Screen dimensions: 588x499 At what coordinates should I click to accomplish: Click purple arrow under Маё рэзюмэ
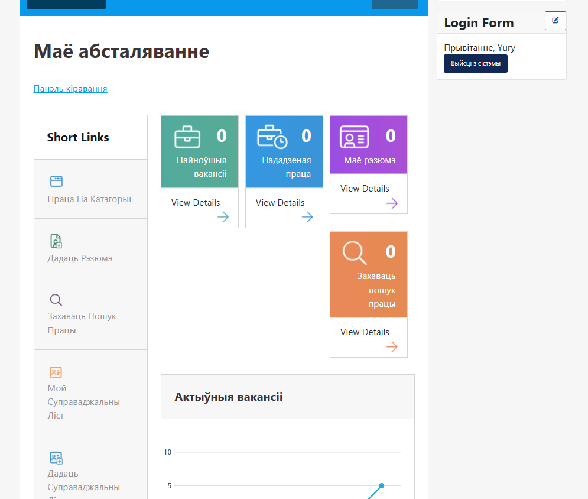(392, 203)
